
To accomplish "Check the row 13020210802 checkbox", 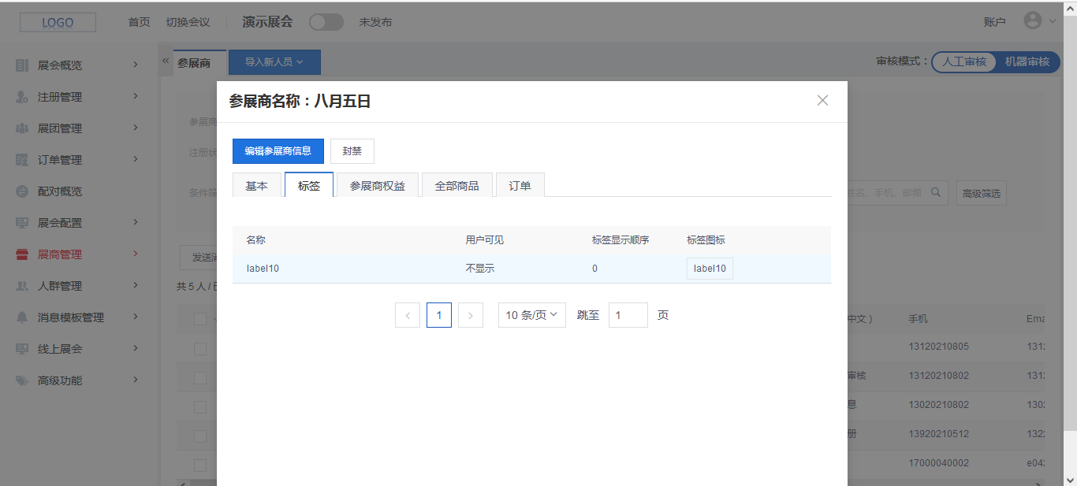I will (x=200, y=407).
